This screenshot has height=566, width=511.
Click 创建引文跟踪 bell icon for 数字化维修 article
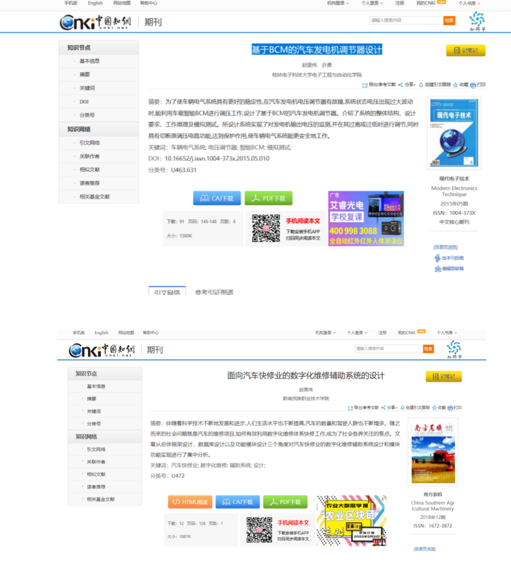pyautogui.click(x=402, y=408)
